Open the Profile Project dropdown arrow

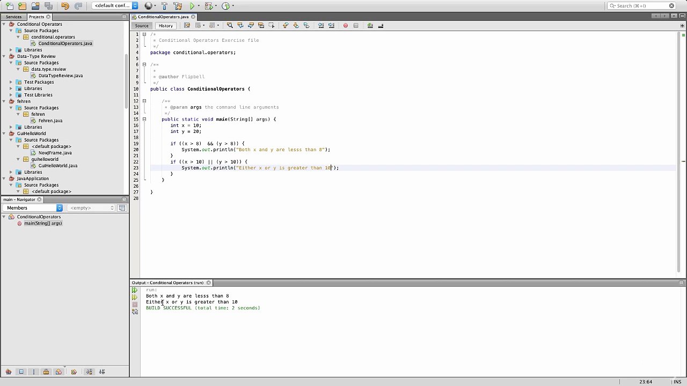(x=232, y=6)
